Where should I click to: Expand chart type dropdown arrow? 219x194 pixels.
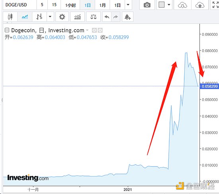[50, 17]
